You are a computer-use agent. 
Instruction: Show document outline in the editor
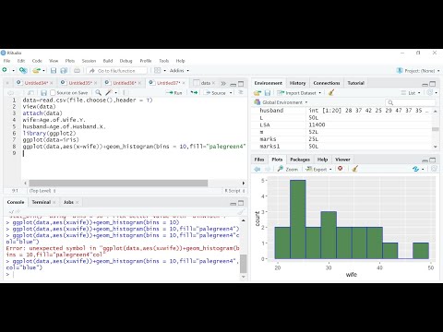[x=241, y=92]
